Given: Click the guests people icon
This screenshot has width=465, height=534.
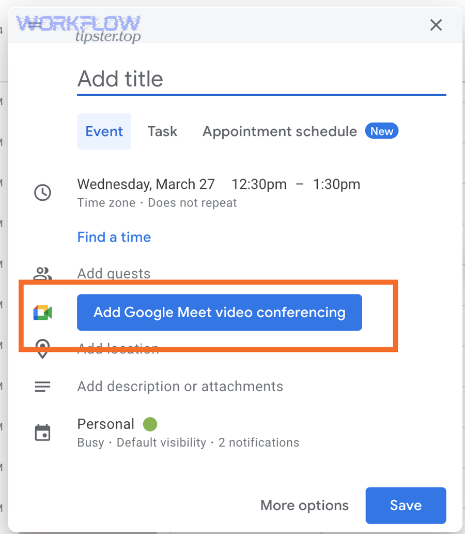Looking at the screenshot, I should 42,274.
